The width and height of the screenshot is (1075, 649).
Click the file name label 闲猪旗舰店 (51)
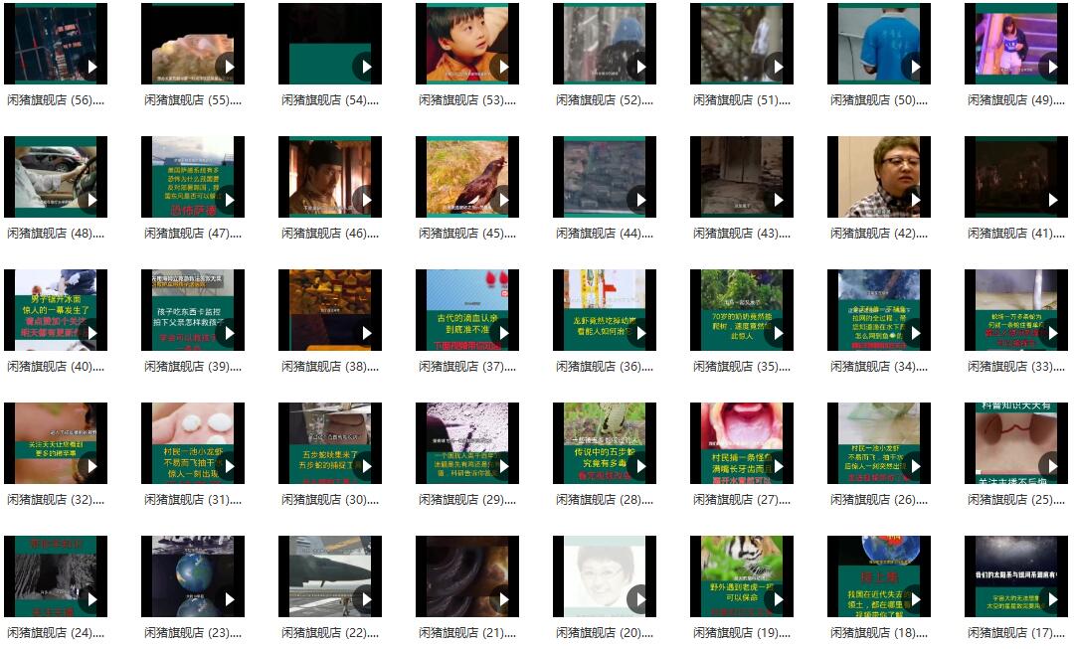click(741, 100)
